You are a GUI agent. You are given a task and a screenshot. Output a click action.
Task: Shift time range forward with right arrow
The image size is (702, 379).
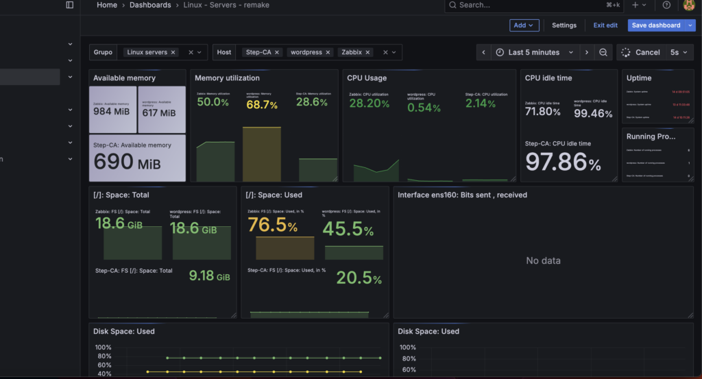point(586,53)
